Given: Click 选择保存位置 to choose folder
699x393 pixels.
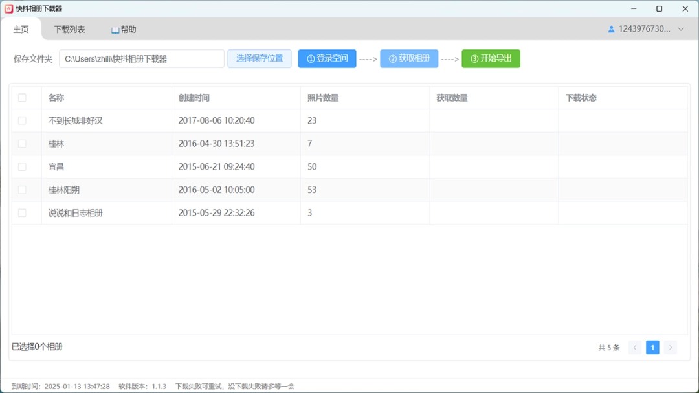Looking at the screenshot, I should click(x=259, y=58).
